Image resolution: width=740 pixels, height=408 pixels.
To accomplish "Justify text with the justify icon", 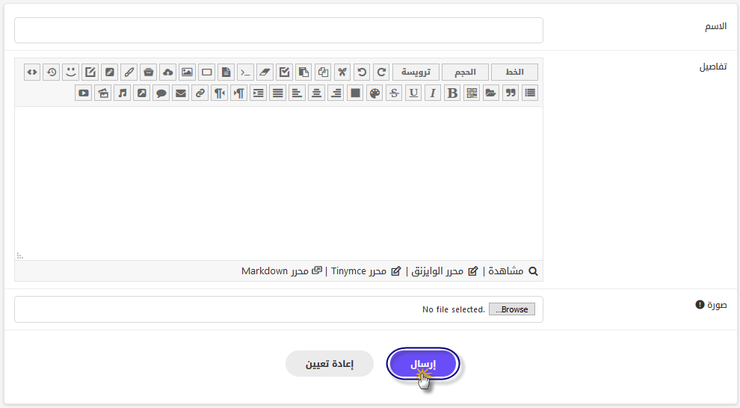I will 277,93.
